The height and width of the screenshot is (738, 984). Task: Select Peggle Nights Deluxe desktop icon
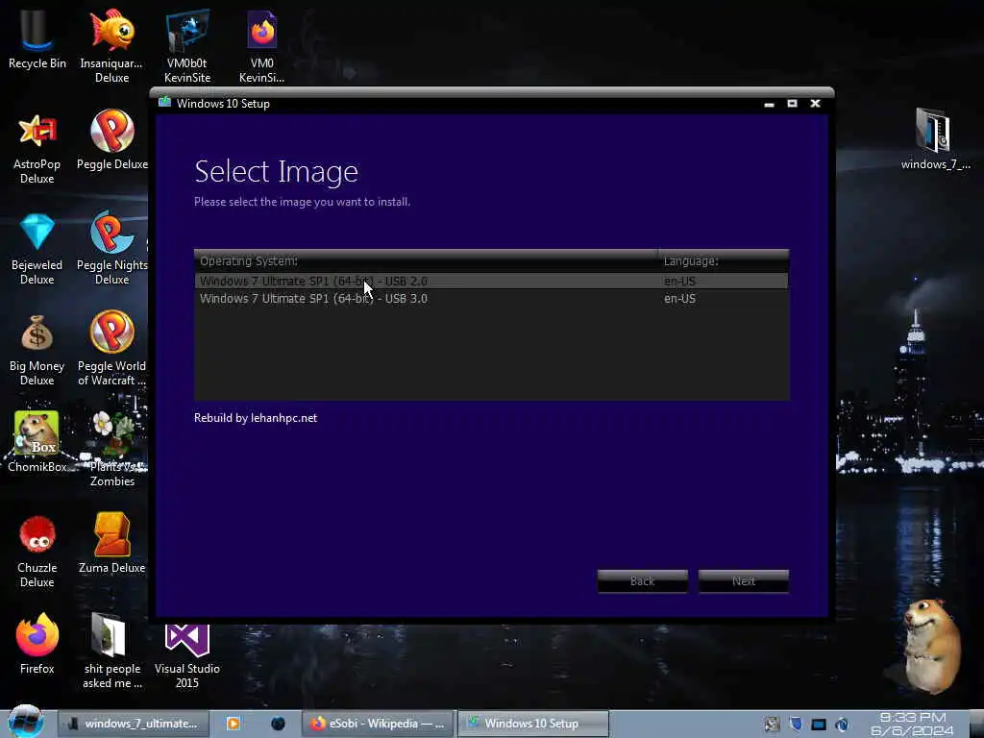click(x=112, y=249)
